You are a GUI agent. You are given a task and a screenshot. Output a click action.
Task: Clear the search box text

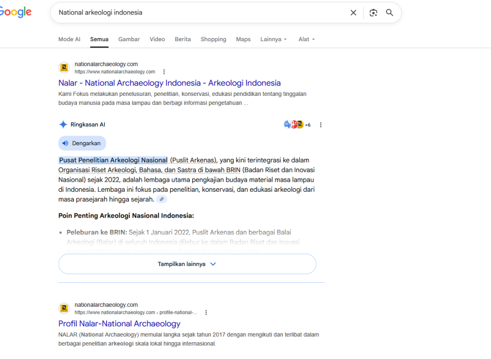coord(353,13)
